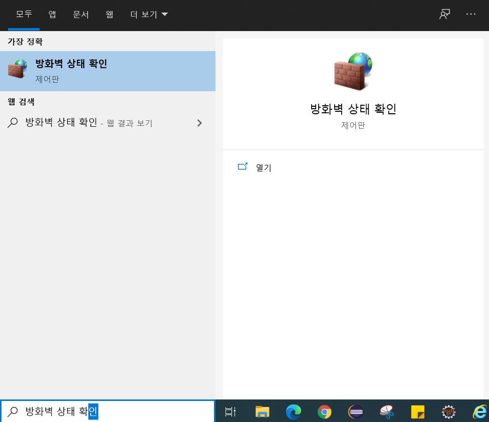Image resolution: width=489 pixels, height=422 pixels.
Task: Switch to the 문서 tab
Action: pos(81,15)
